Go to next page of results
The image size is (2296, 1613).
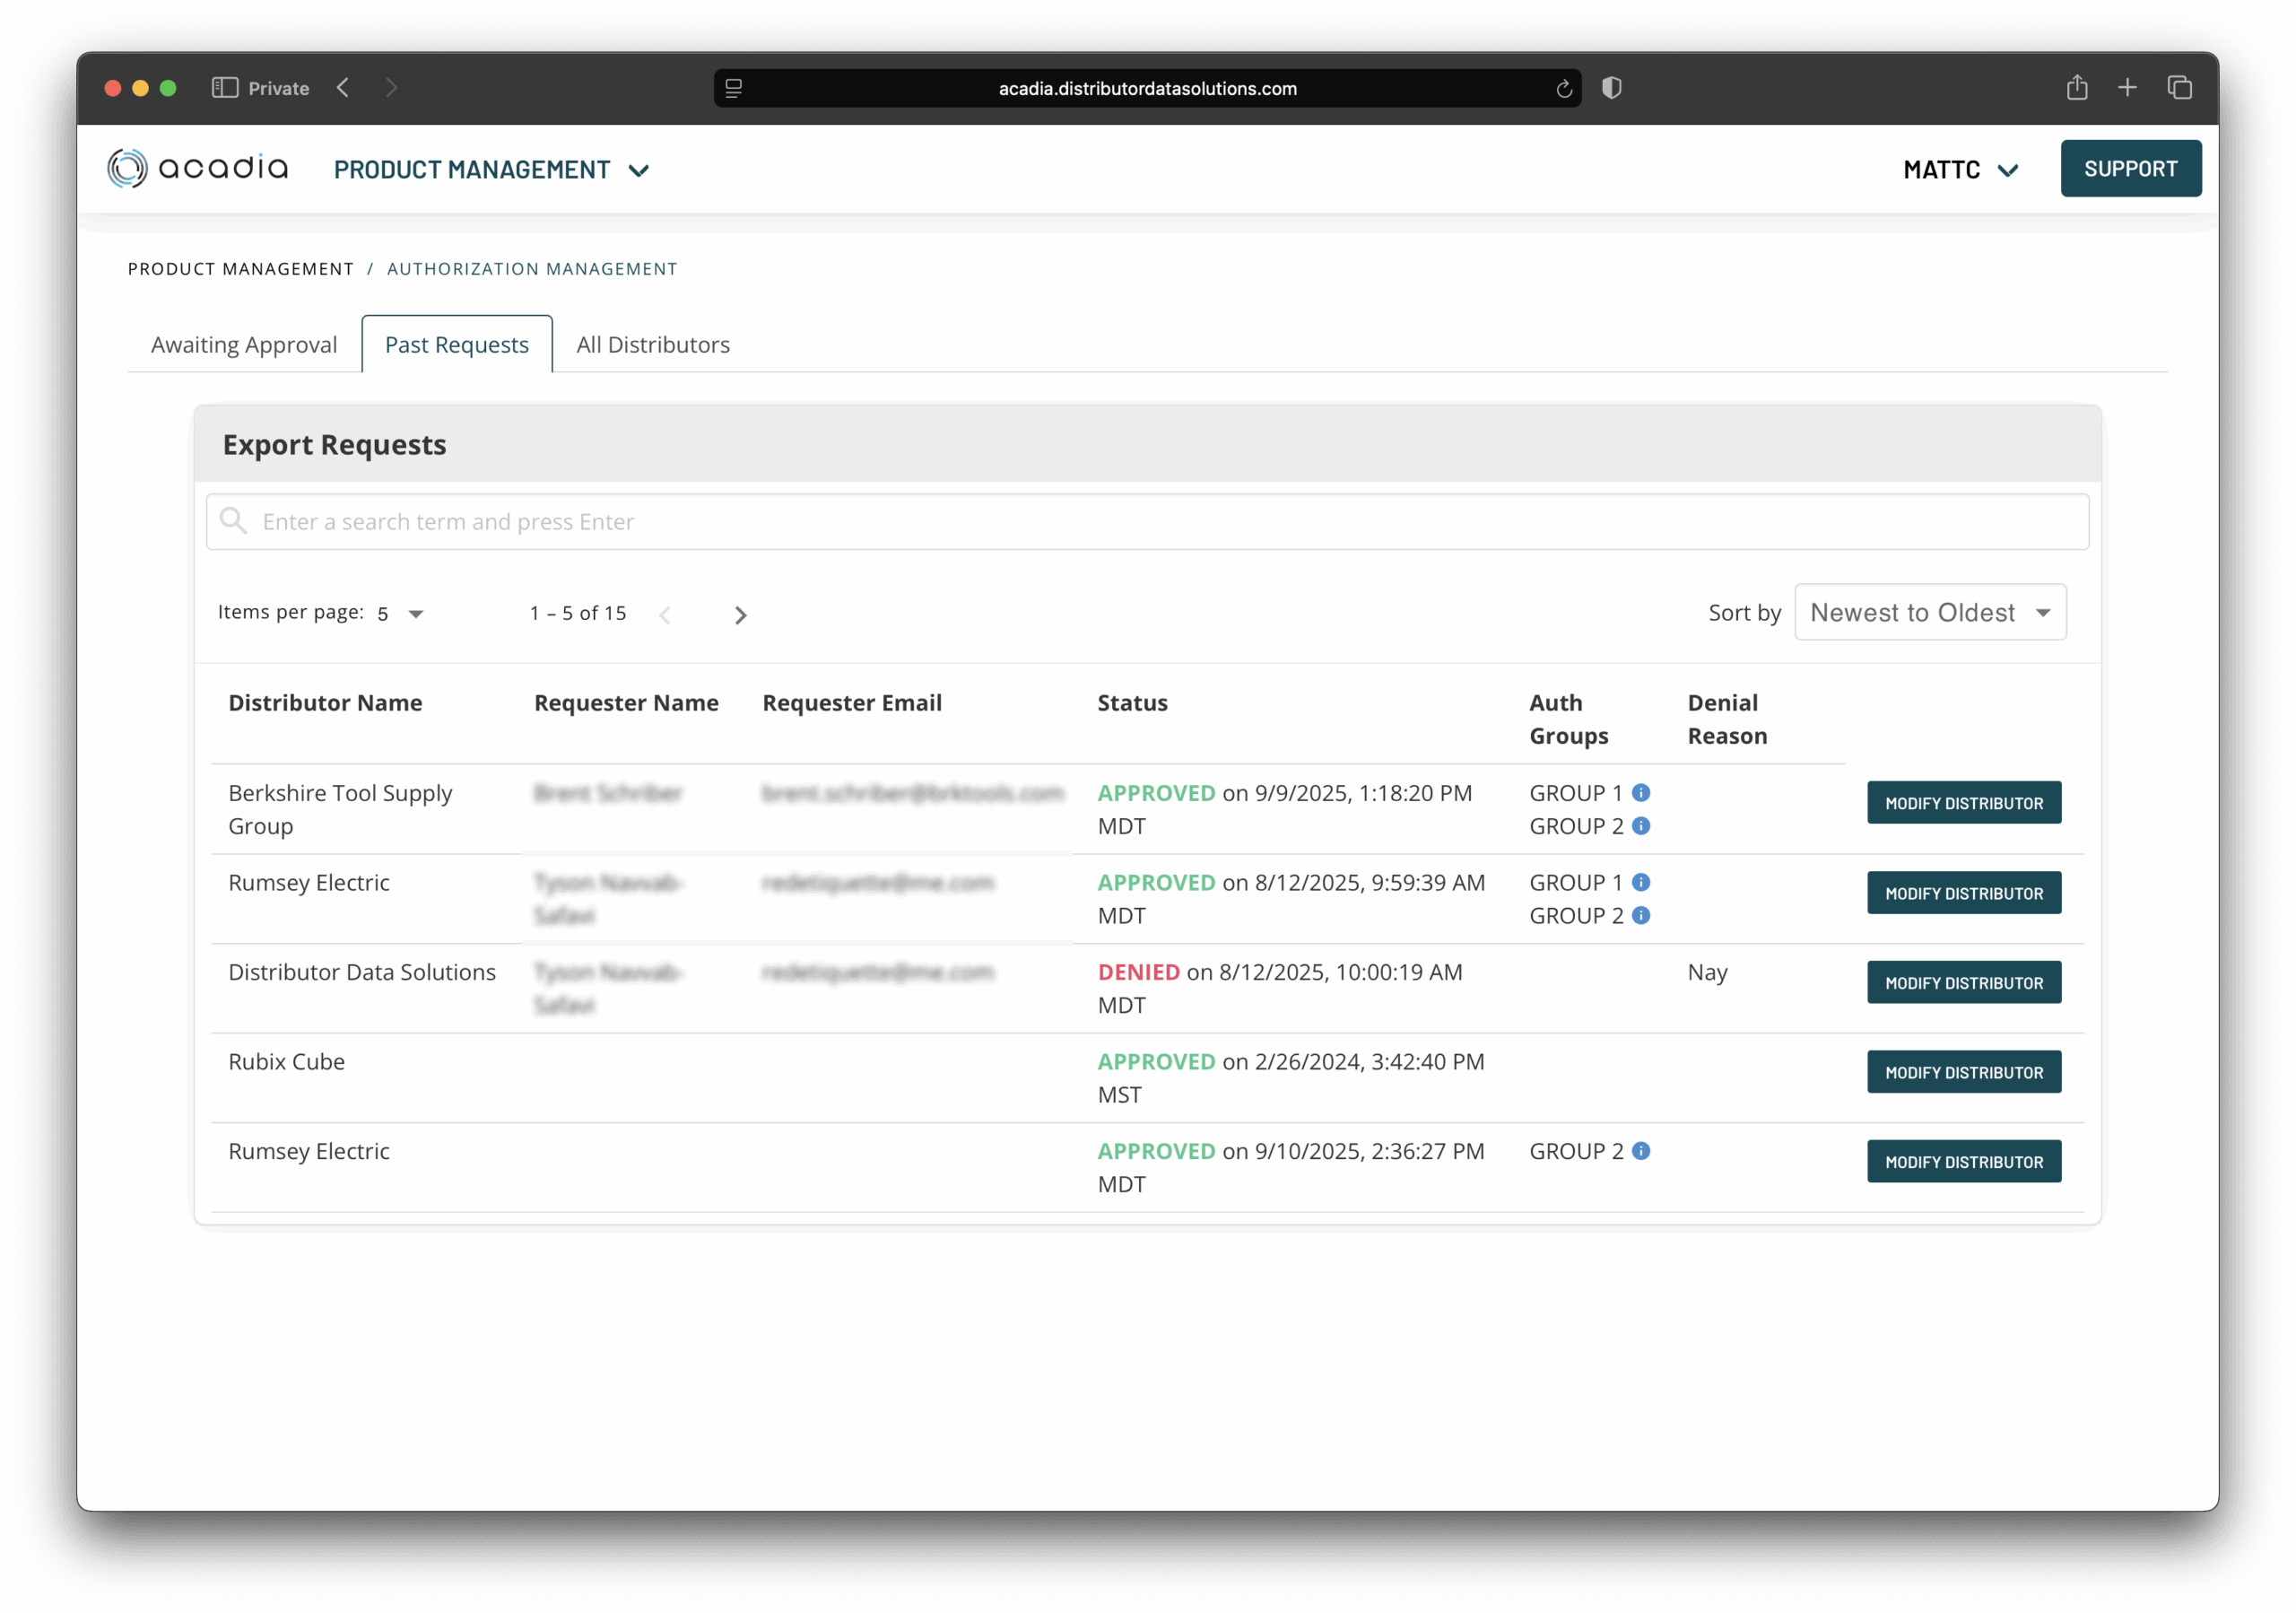click(740, 615)
